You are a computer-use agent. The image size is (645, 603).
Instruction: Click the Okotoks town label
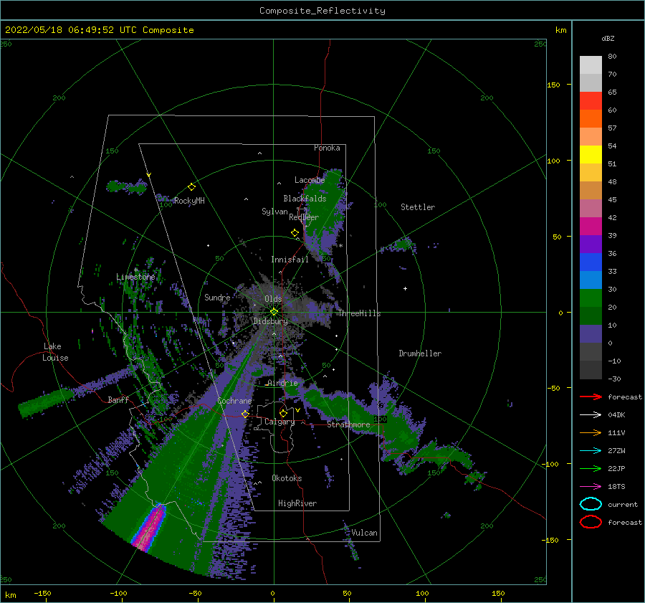click(x=287, y=478)
